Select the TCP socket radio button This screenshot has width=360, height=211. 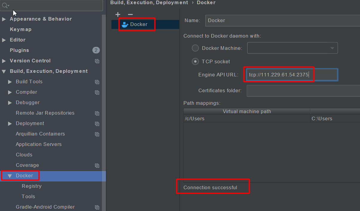[195, 61]
